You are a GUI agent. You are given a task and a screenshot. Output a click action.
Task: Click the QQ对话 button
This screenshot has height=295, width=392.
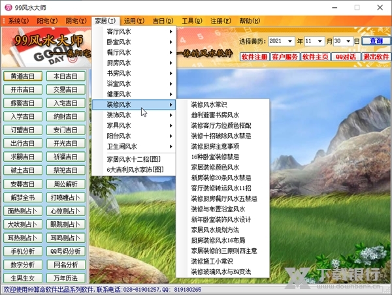(x=346, y=57)
